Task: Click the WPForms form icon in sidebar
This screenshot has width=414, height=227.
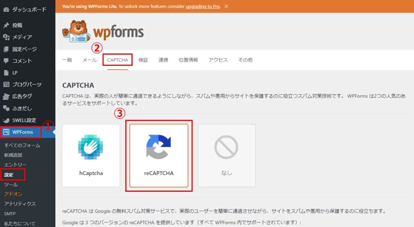Action: (x=6, y=132)
